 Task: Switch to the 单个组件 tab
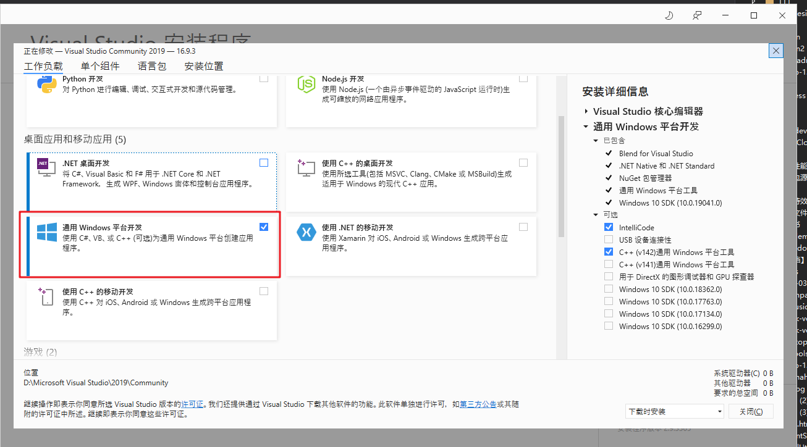click(100, 66)
